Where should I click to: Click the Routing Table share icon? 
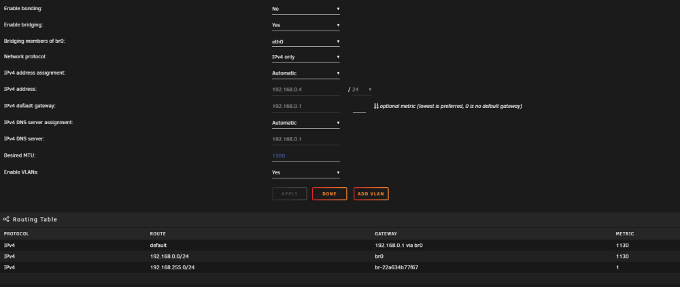[6, 219]
